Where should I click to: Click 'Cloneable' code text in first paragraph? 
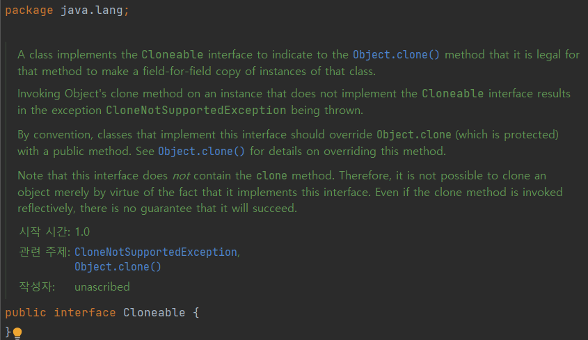pos(172,54)
